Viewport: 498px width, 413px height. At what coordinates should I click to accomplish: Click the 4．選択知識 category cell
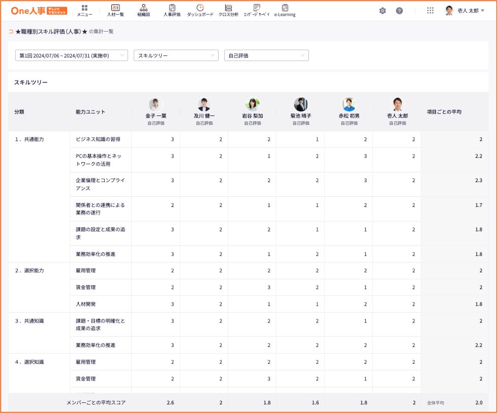(29, 362)
